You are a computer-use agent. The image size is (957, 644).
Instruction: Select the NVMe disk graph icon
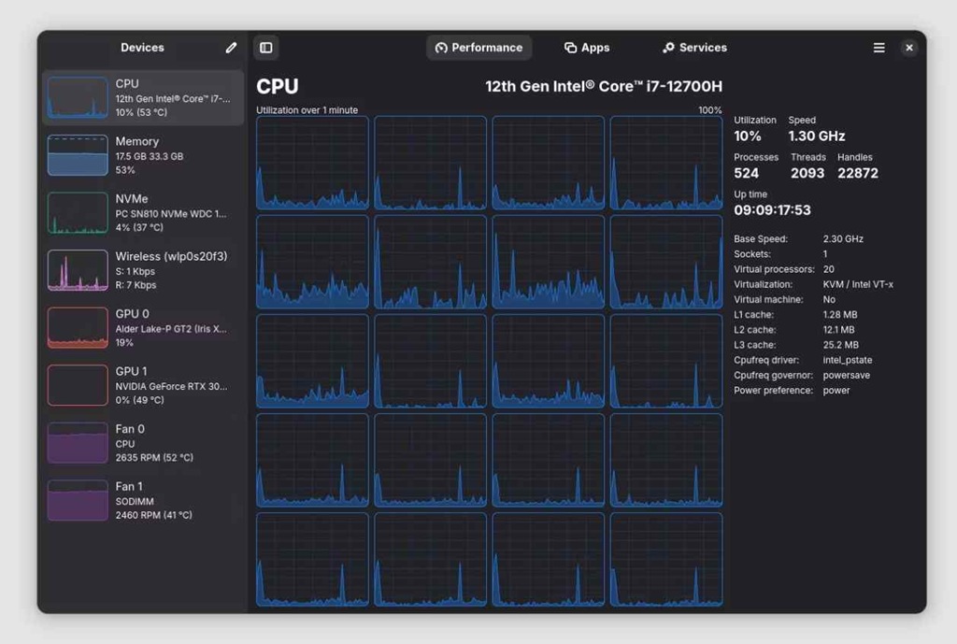(78, 212)
